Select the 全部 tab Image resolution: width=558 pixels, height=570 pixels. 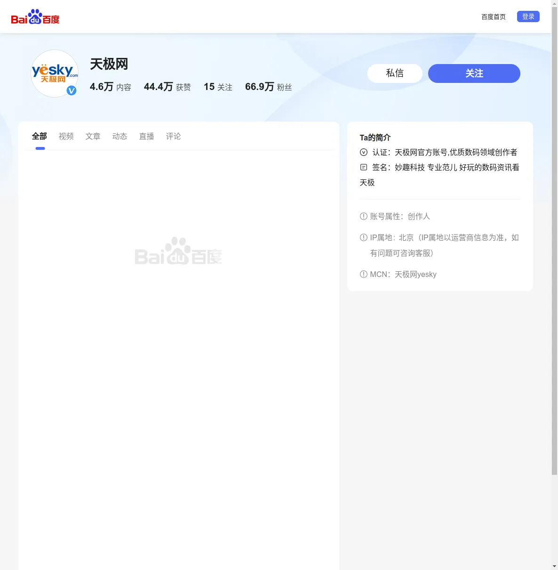tap(40, 136)
